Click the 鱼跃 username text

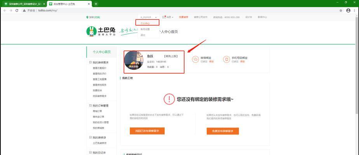[x=150, y=56]
